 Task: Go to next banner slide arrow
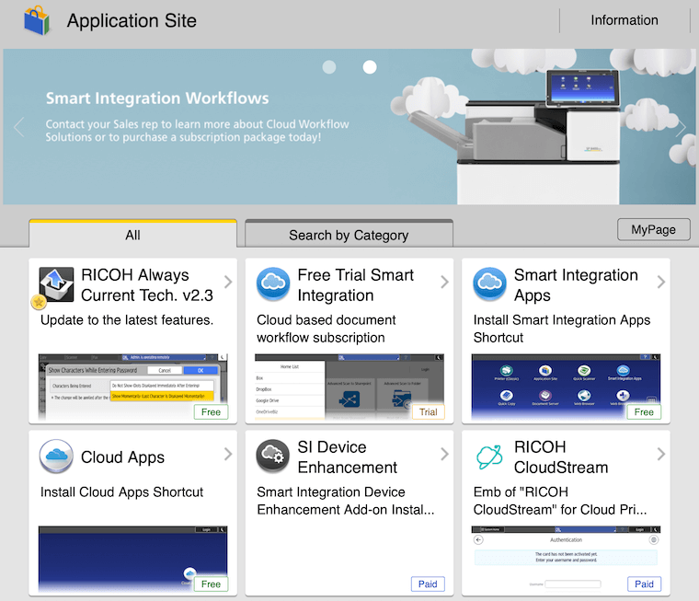coord(681,128)
